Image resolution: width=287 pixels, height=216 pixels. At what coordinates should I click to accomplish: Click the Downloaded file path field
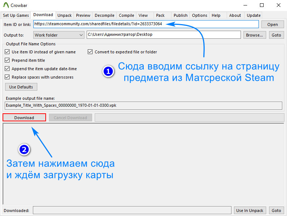(132, 210)
